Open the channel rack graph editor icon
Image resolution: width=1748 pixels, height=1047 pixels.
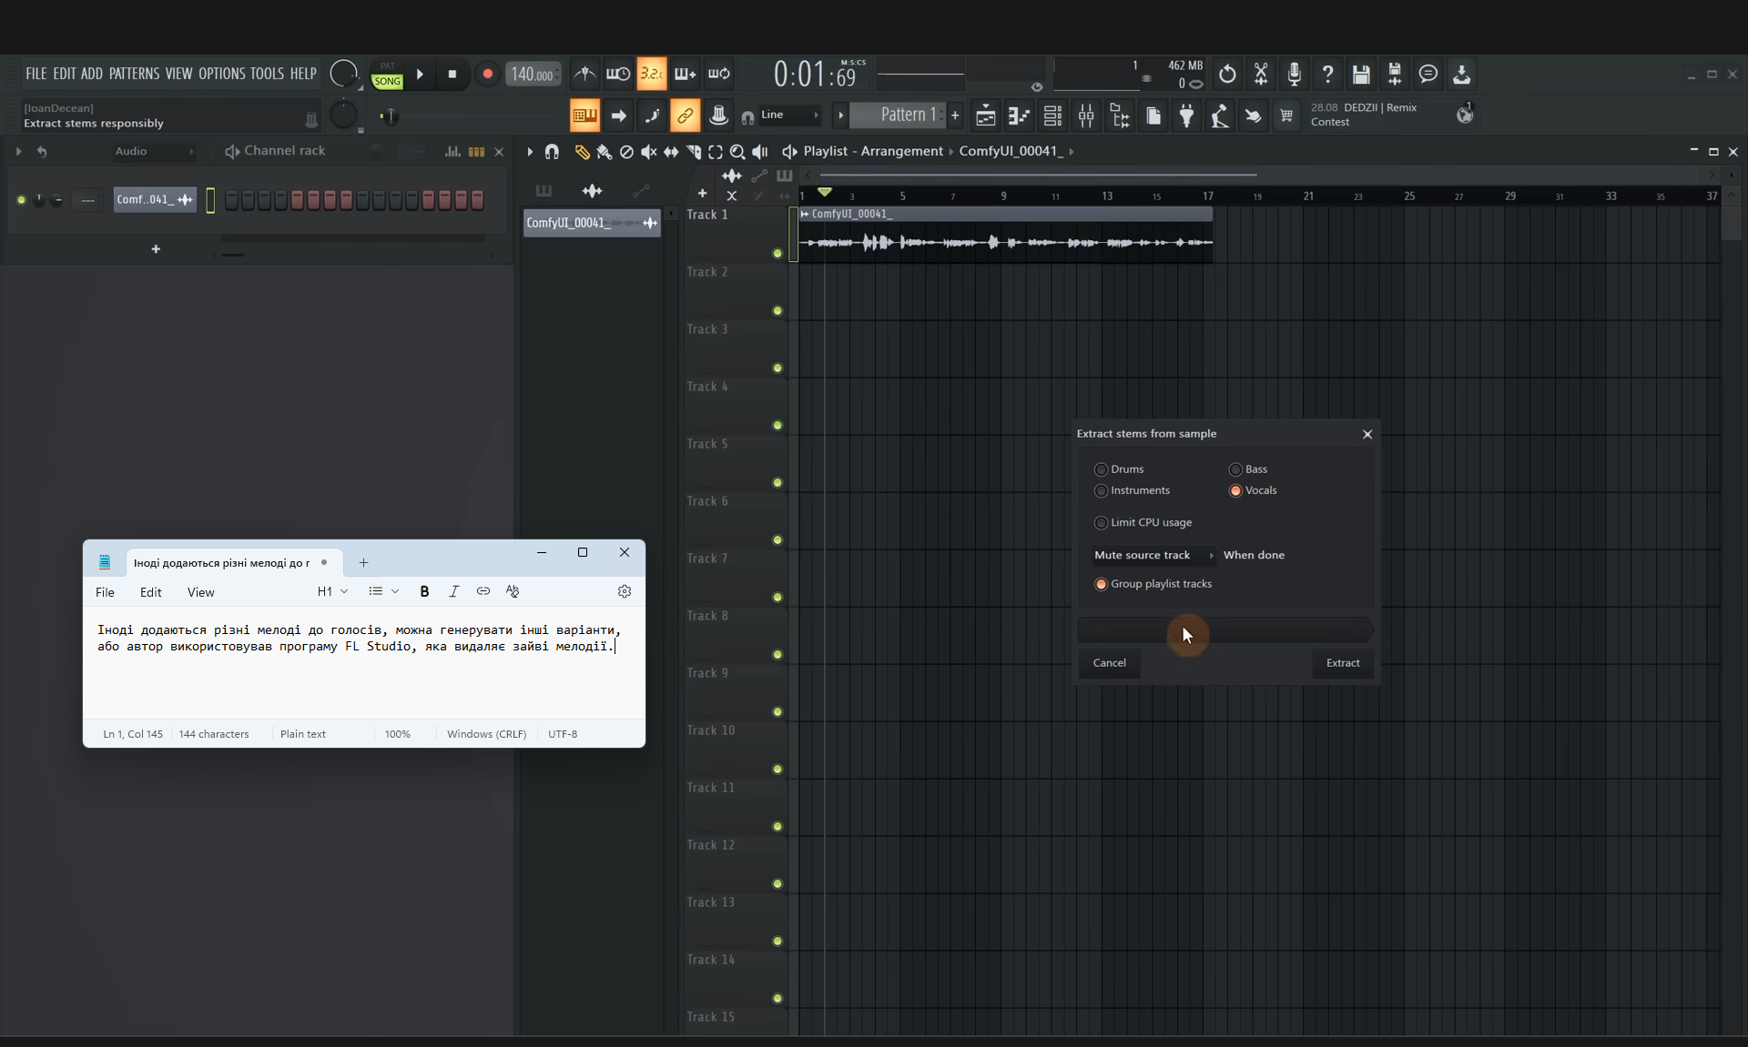pyautogui.click(x=452, y=152)
